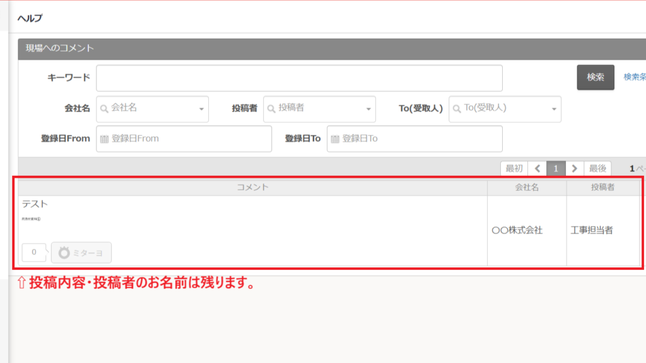Click the magnifier icon in 投稿者 search box
This screenshot has width=646, height=363.
tap(271, 108)
